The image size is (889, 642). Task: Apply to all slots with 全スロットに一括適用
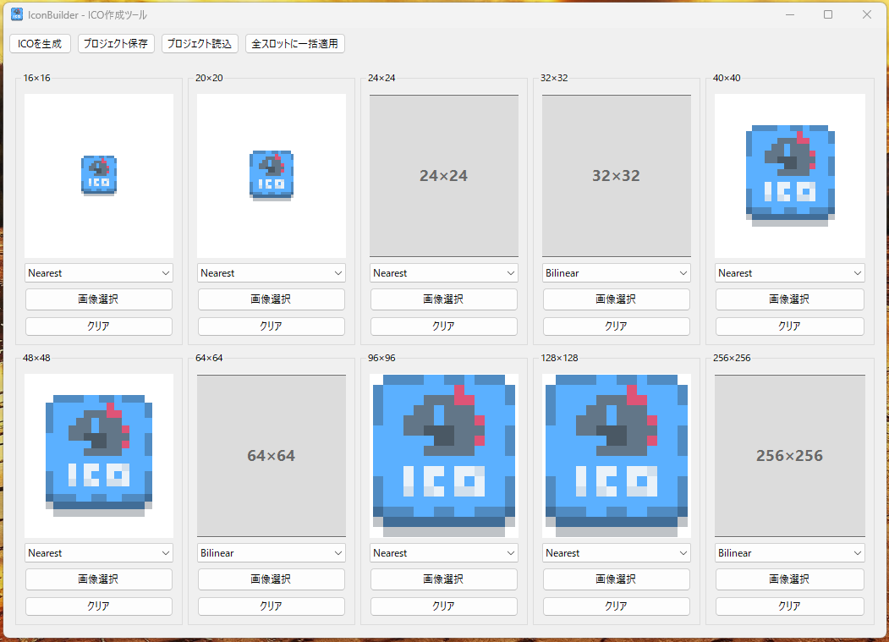pyautogui.click(x=295, y=43)
